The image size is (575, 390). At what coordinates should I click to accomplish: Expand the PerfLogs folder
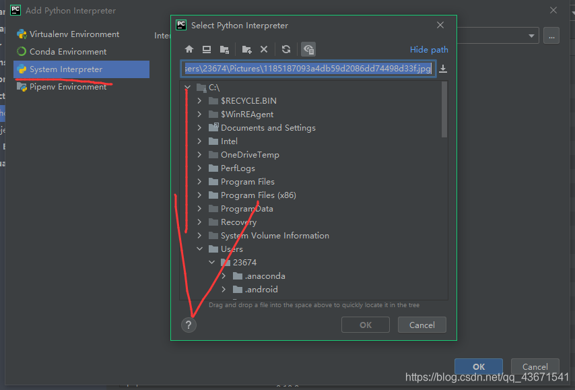tap(199, 168)
